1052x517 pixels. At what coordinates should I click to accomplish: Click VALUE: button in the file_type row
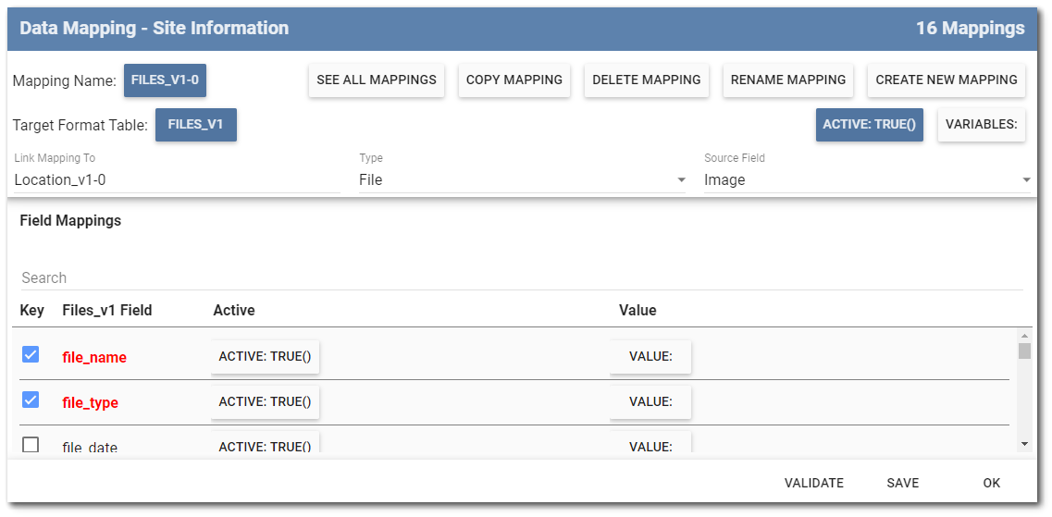(x=650, y=401)
